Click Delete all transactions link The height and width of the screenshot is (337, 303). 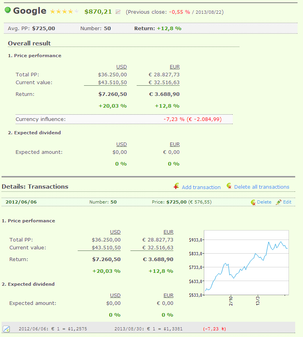coord(262,187)
